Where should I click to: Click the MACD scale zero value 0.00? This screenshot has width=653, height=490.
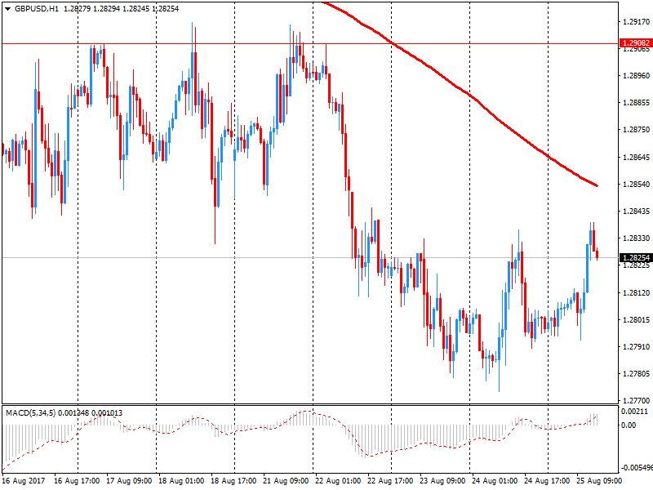point(629,425)
